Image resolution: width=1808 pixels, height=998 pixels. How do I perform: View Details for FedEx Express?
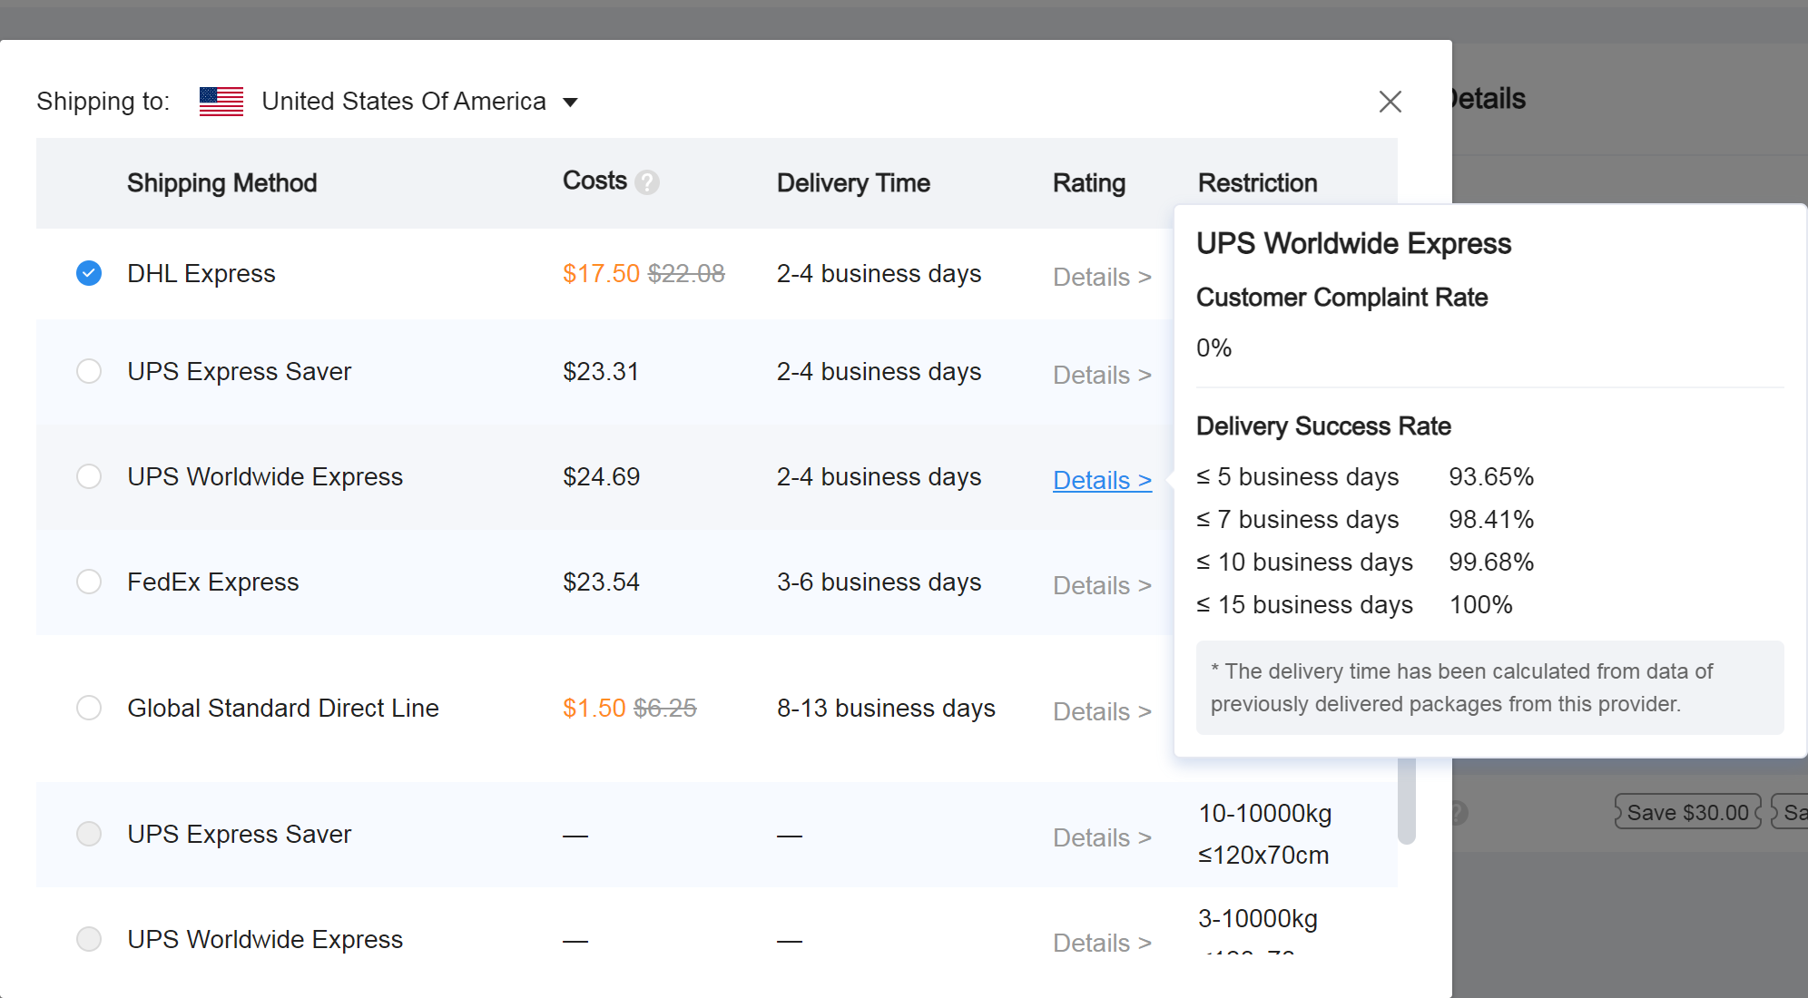pos(1101,585)
